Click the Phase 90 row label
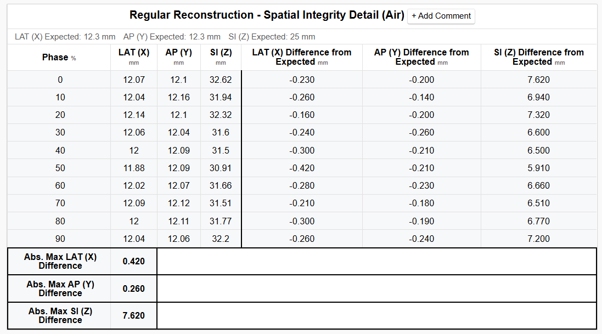Screen dimensions: 602x334 click(x=60, y=239)
